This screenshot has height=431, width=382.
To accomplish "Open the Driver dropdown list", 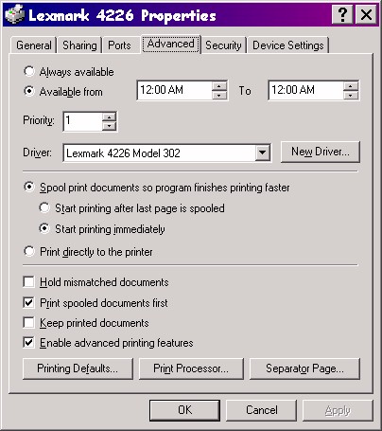I will tap(263, 153).
